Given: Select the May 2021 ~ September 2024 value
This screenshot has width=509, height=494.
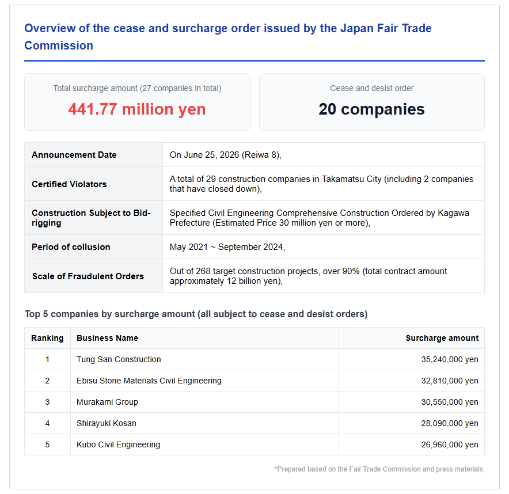Looking at the screenshot, I should pos(227,247).
